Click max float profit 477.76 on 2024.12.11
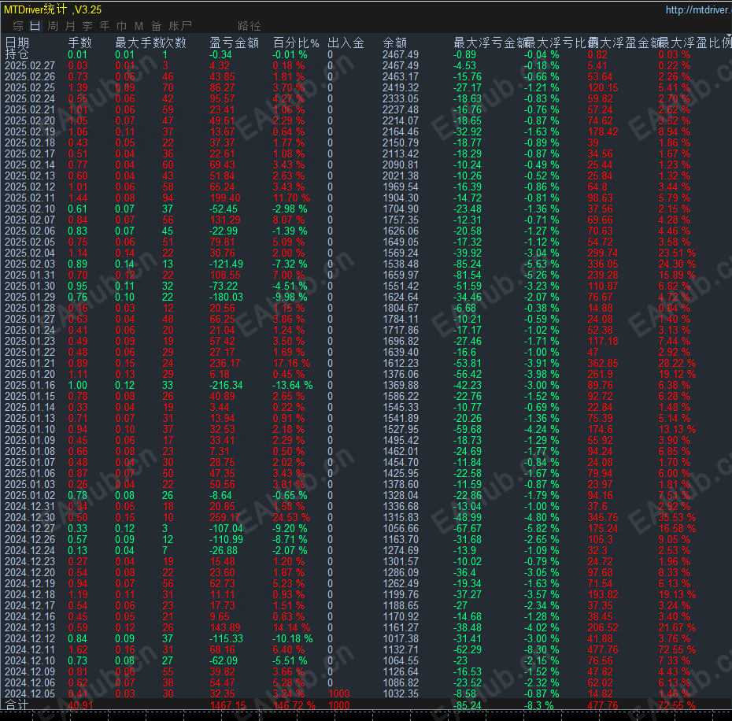732x721 pixels. click(603, 649)
